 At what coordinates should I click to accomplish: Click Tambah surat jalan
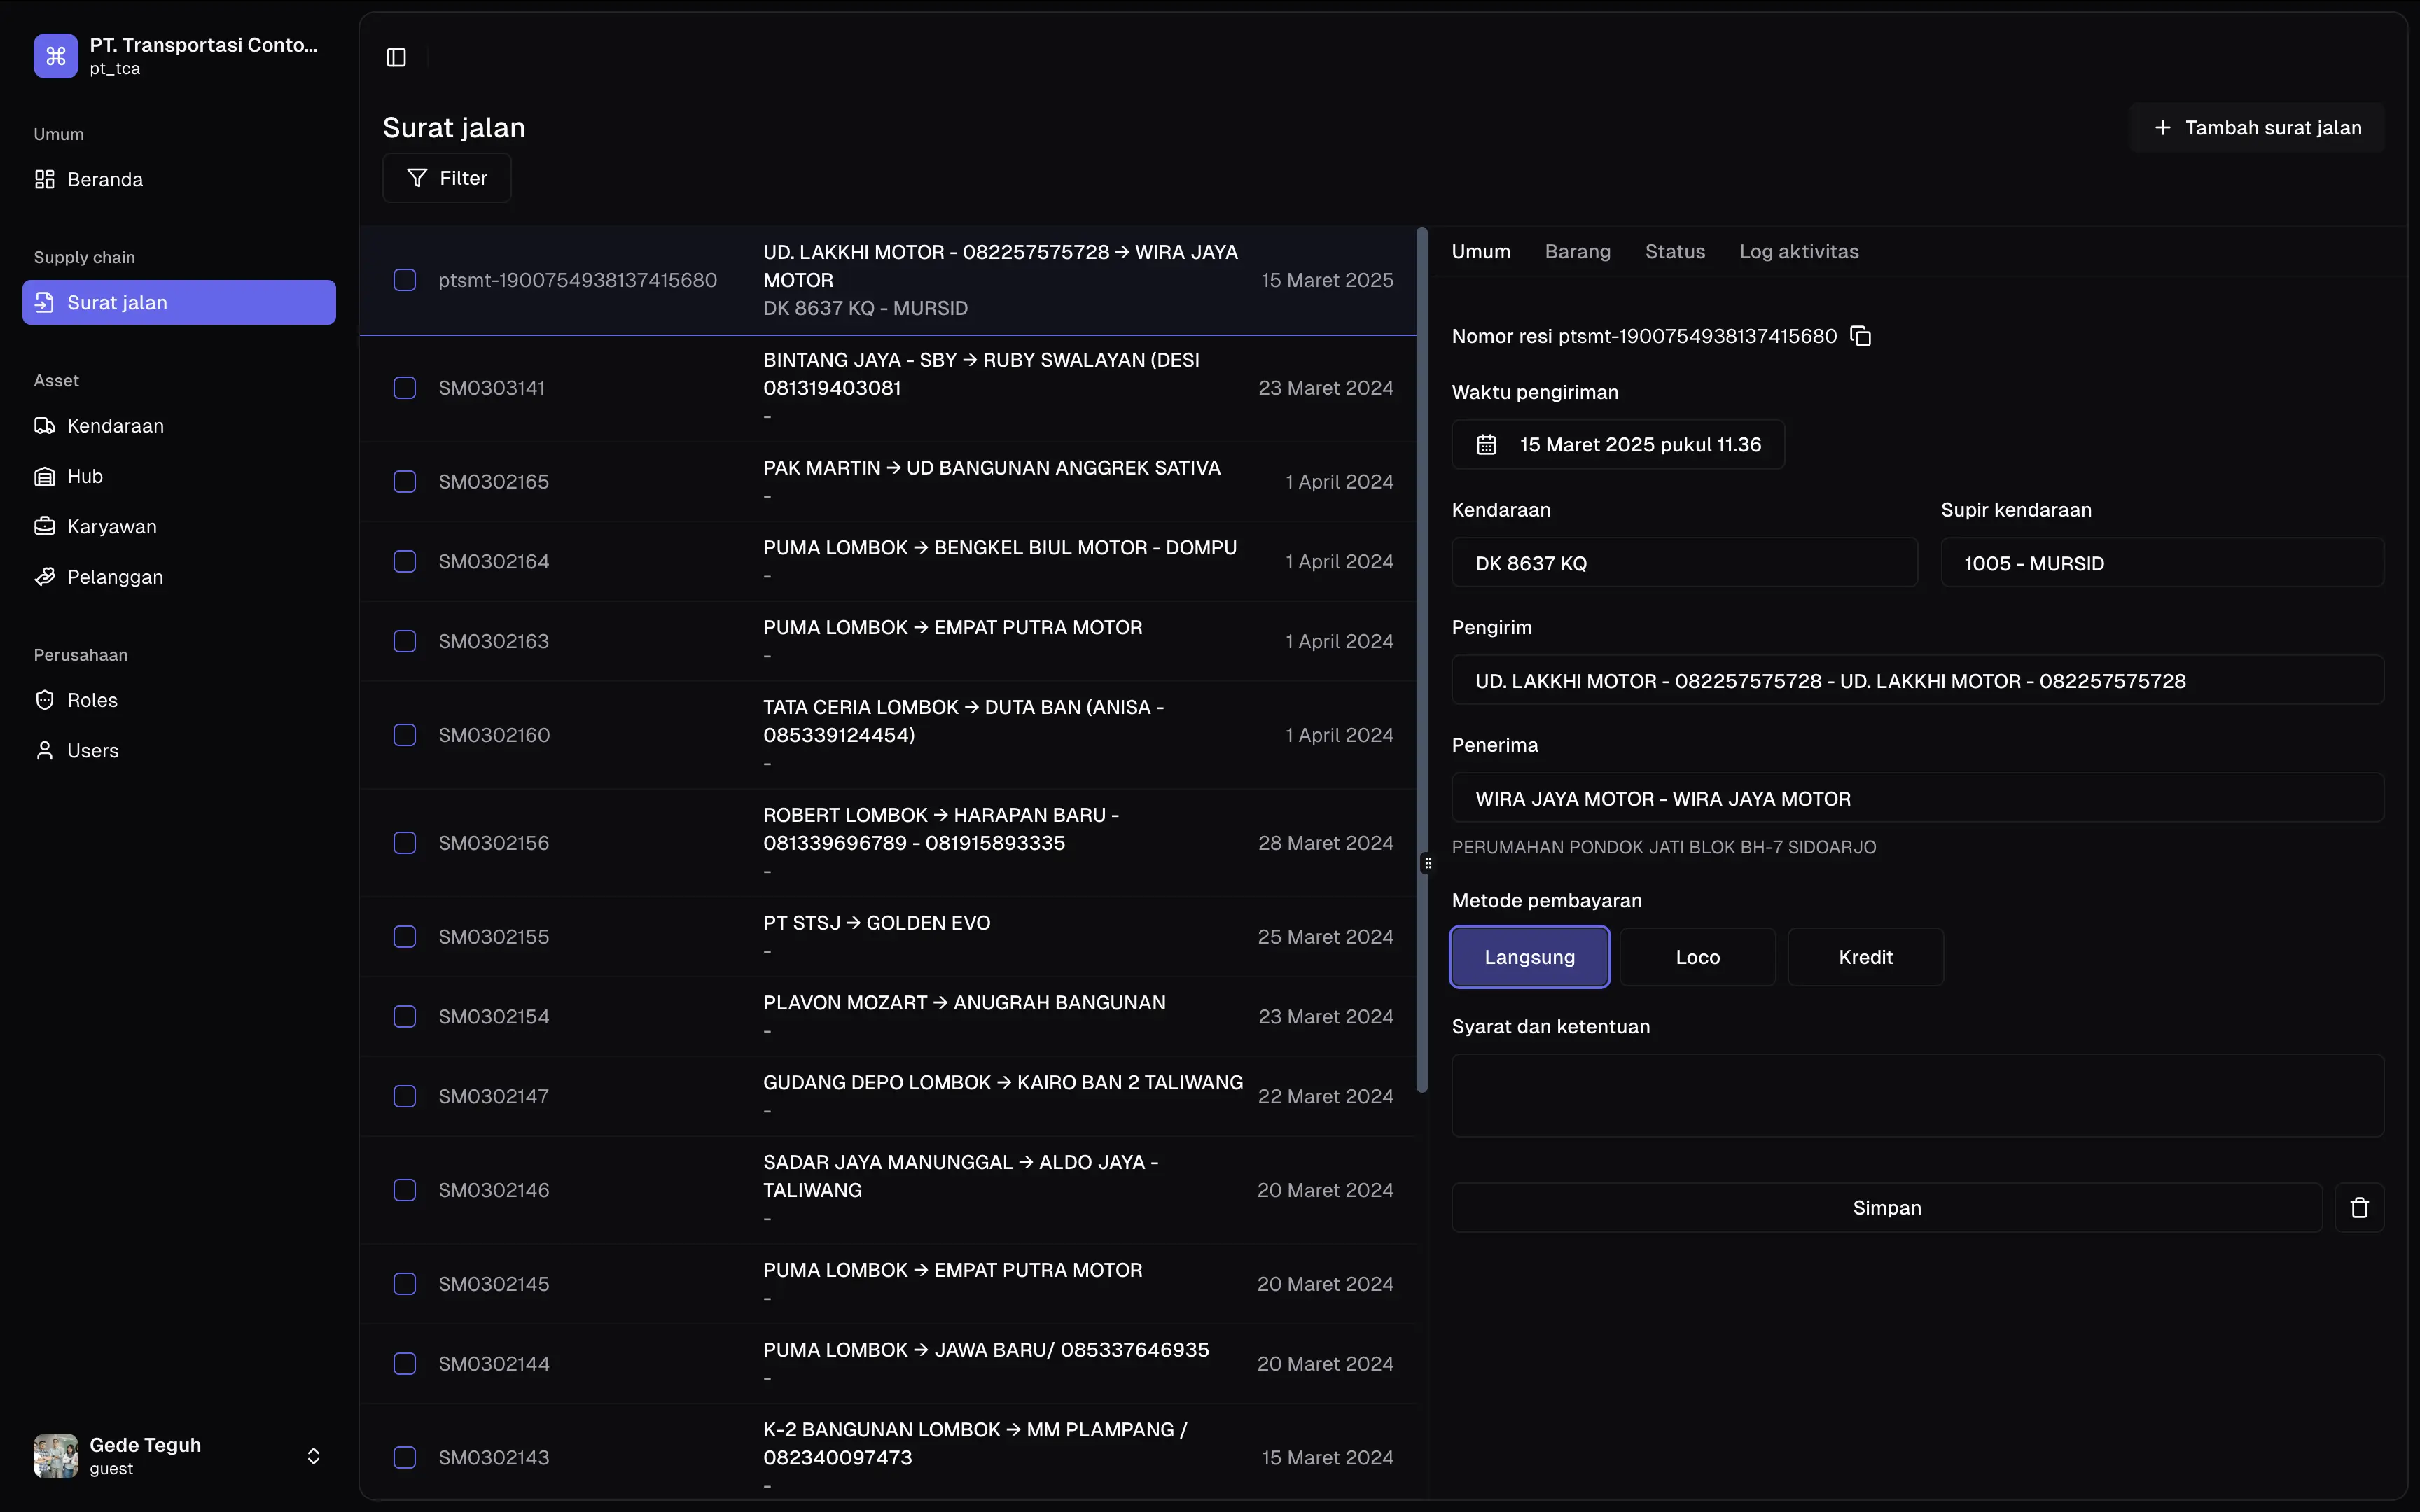2257,128
